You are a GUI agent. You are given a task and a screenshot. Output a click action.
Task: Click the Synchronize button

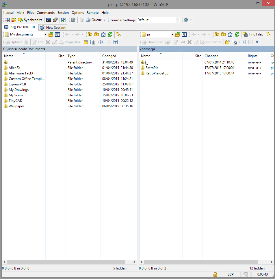(30, 20)
